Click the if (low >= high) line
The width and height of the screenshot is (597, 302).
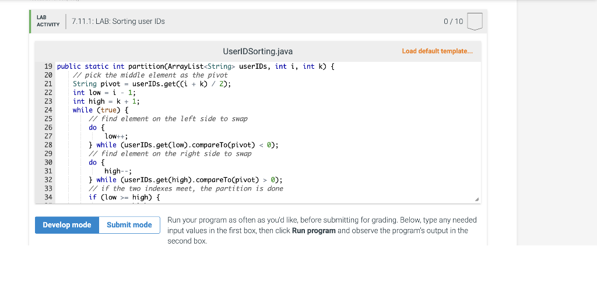(x=124, y=197)
